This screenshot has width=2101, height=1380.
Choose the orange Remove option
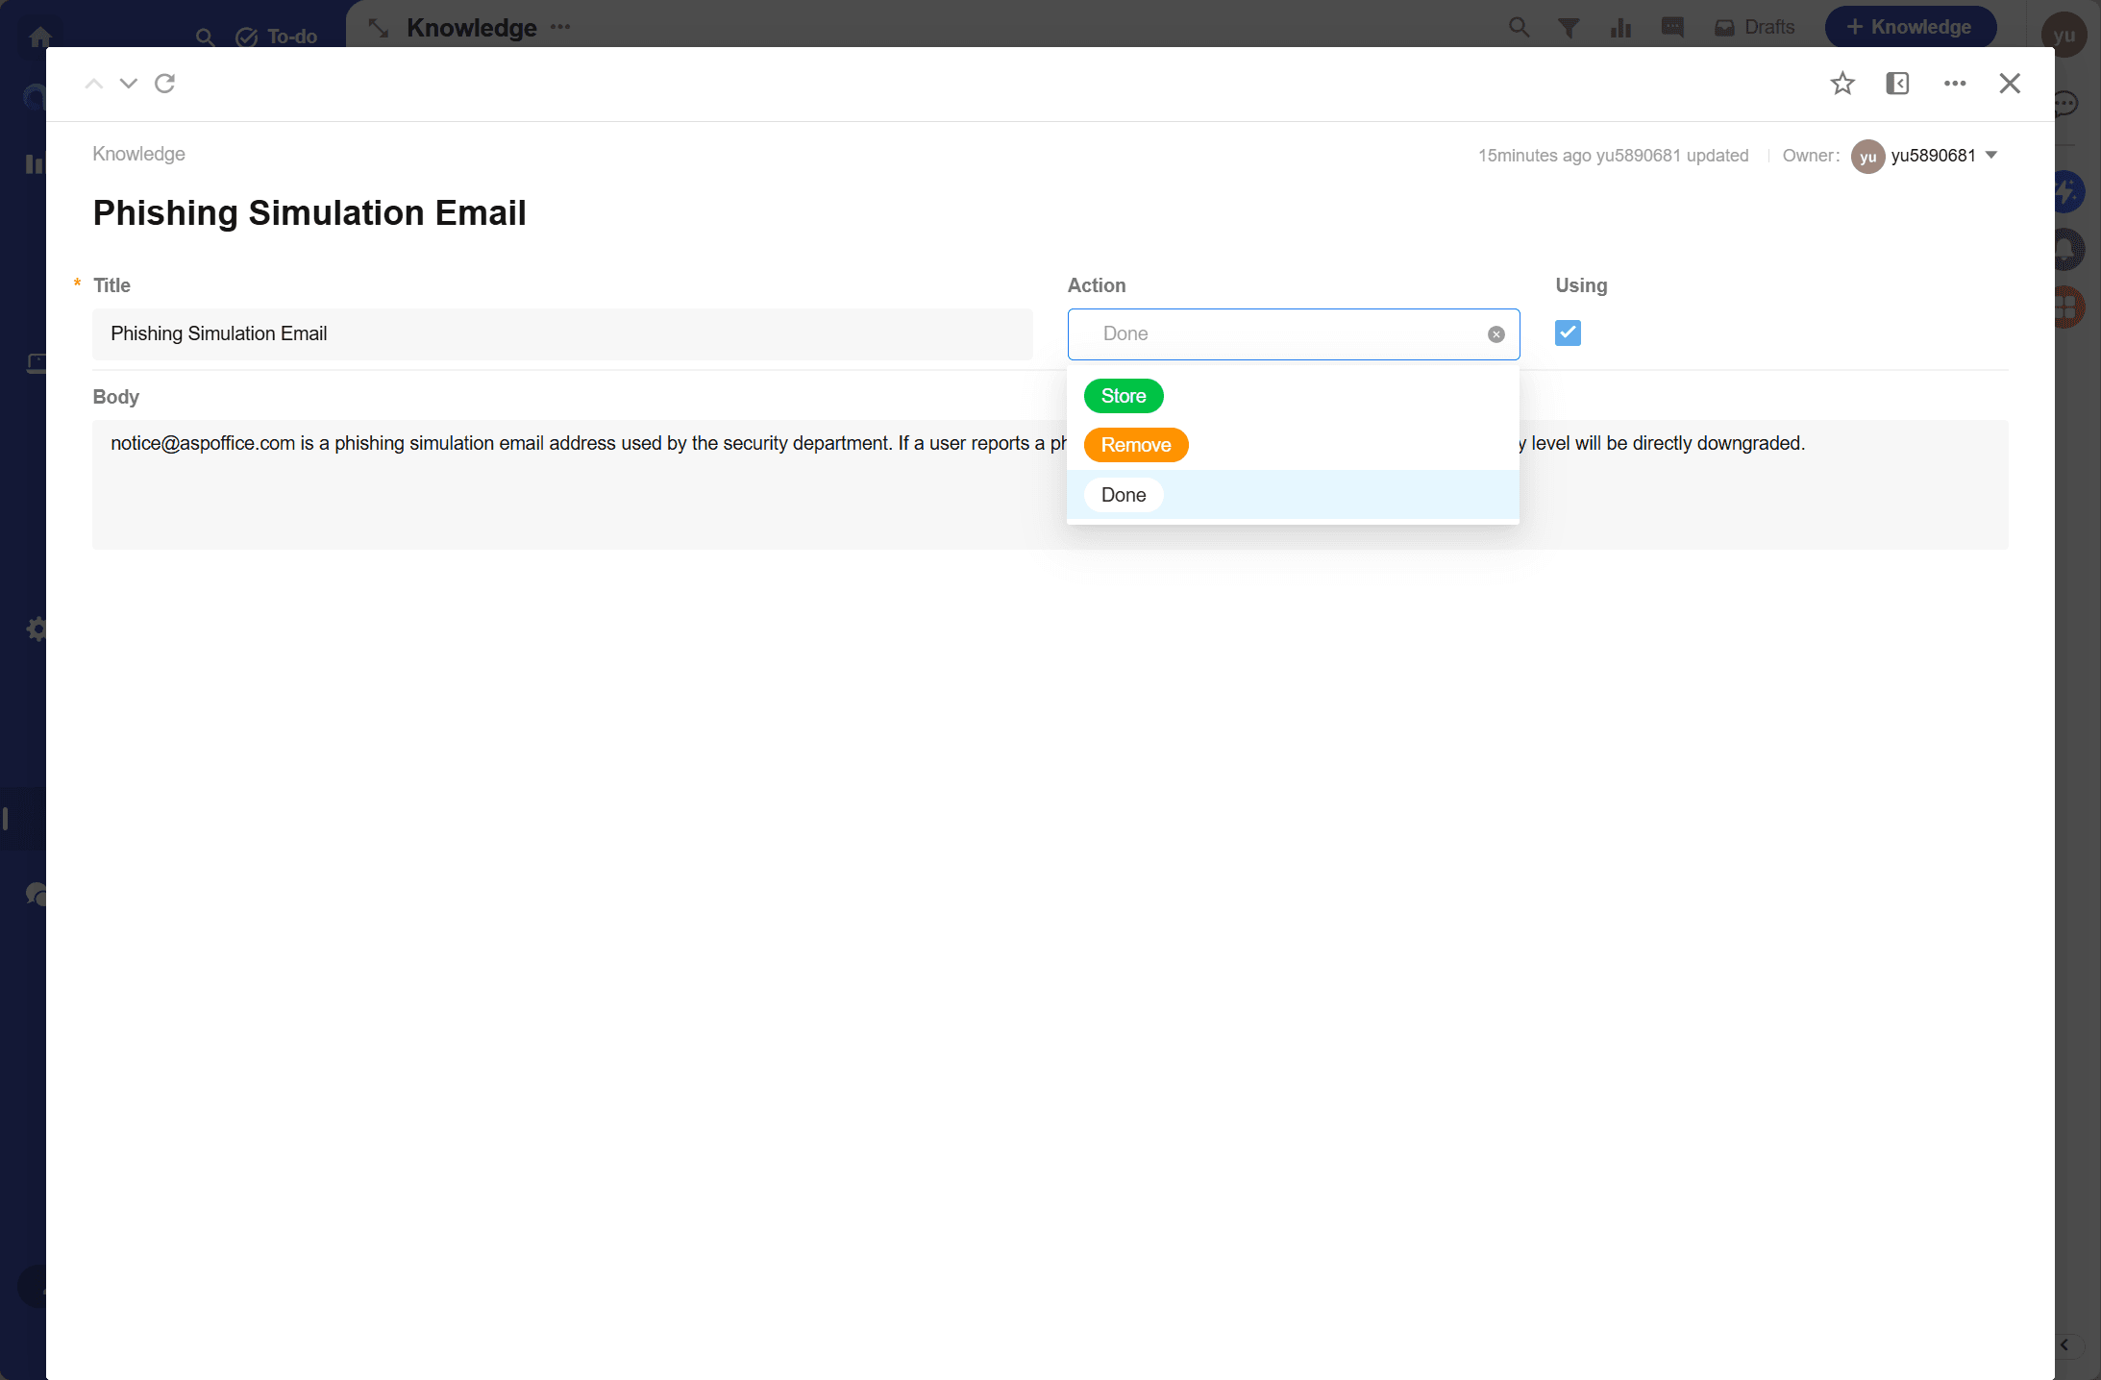coord(1135,445)
